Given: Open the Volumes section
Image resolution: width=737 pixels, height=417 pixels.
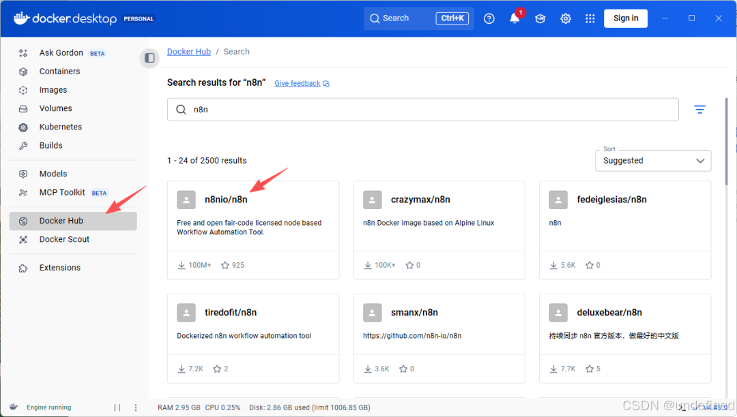Looking at the screenshot, I should 73,108.
